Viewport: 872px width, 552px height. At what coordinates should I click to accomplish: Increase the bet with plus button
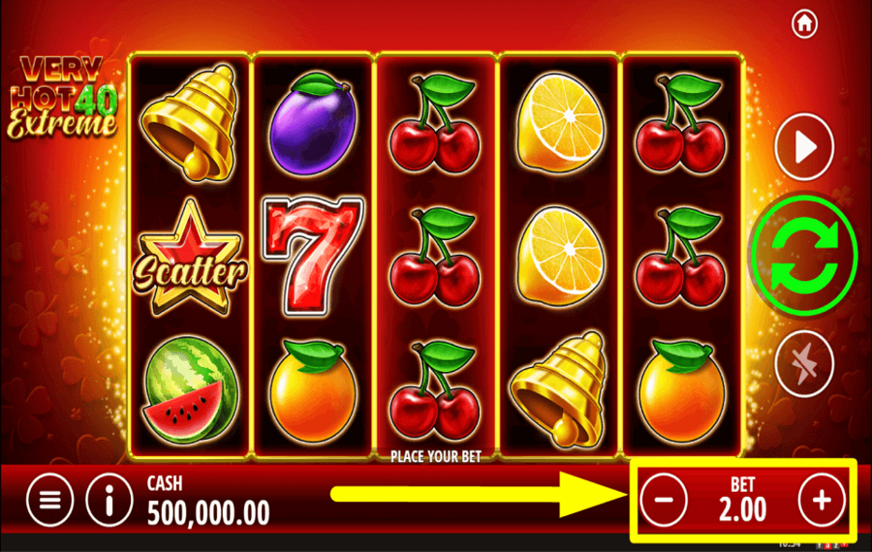[x=822, y=500]
